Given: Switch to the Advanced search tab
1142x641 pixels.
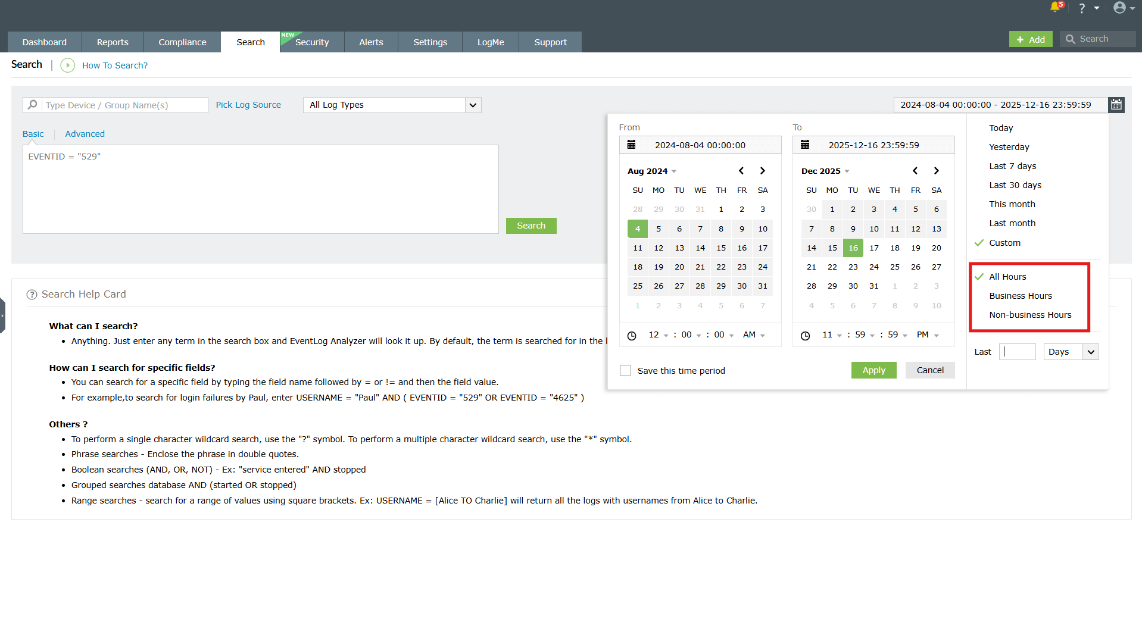Looking at the screenshot, I should (85, 134).
